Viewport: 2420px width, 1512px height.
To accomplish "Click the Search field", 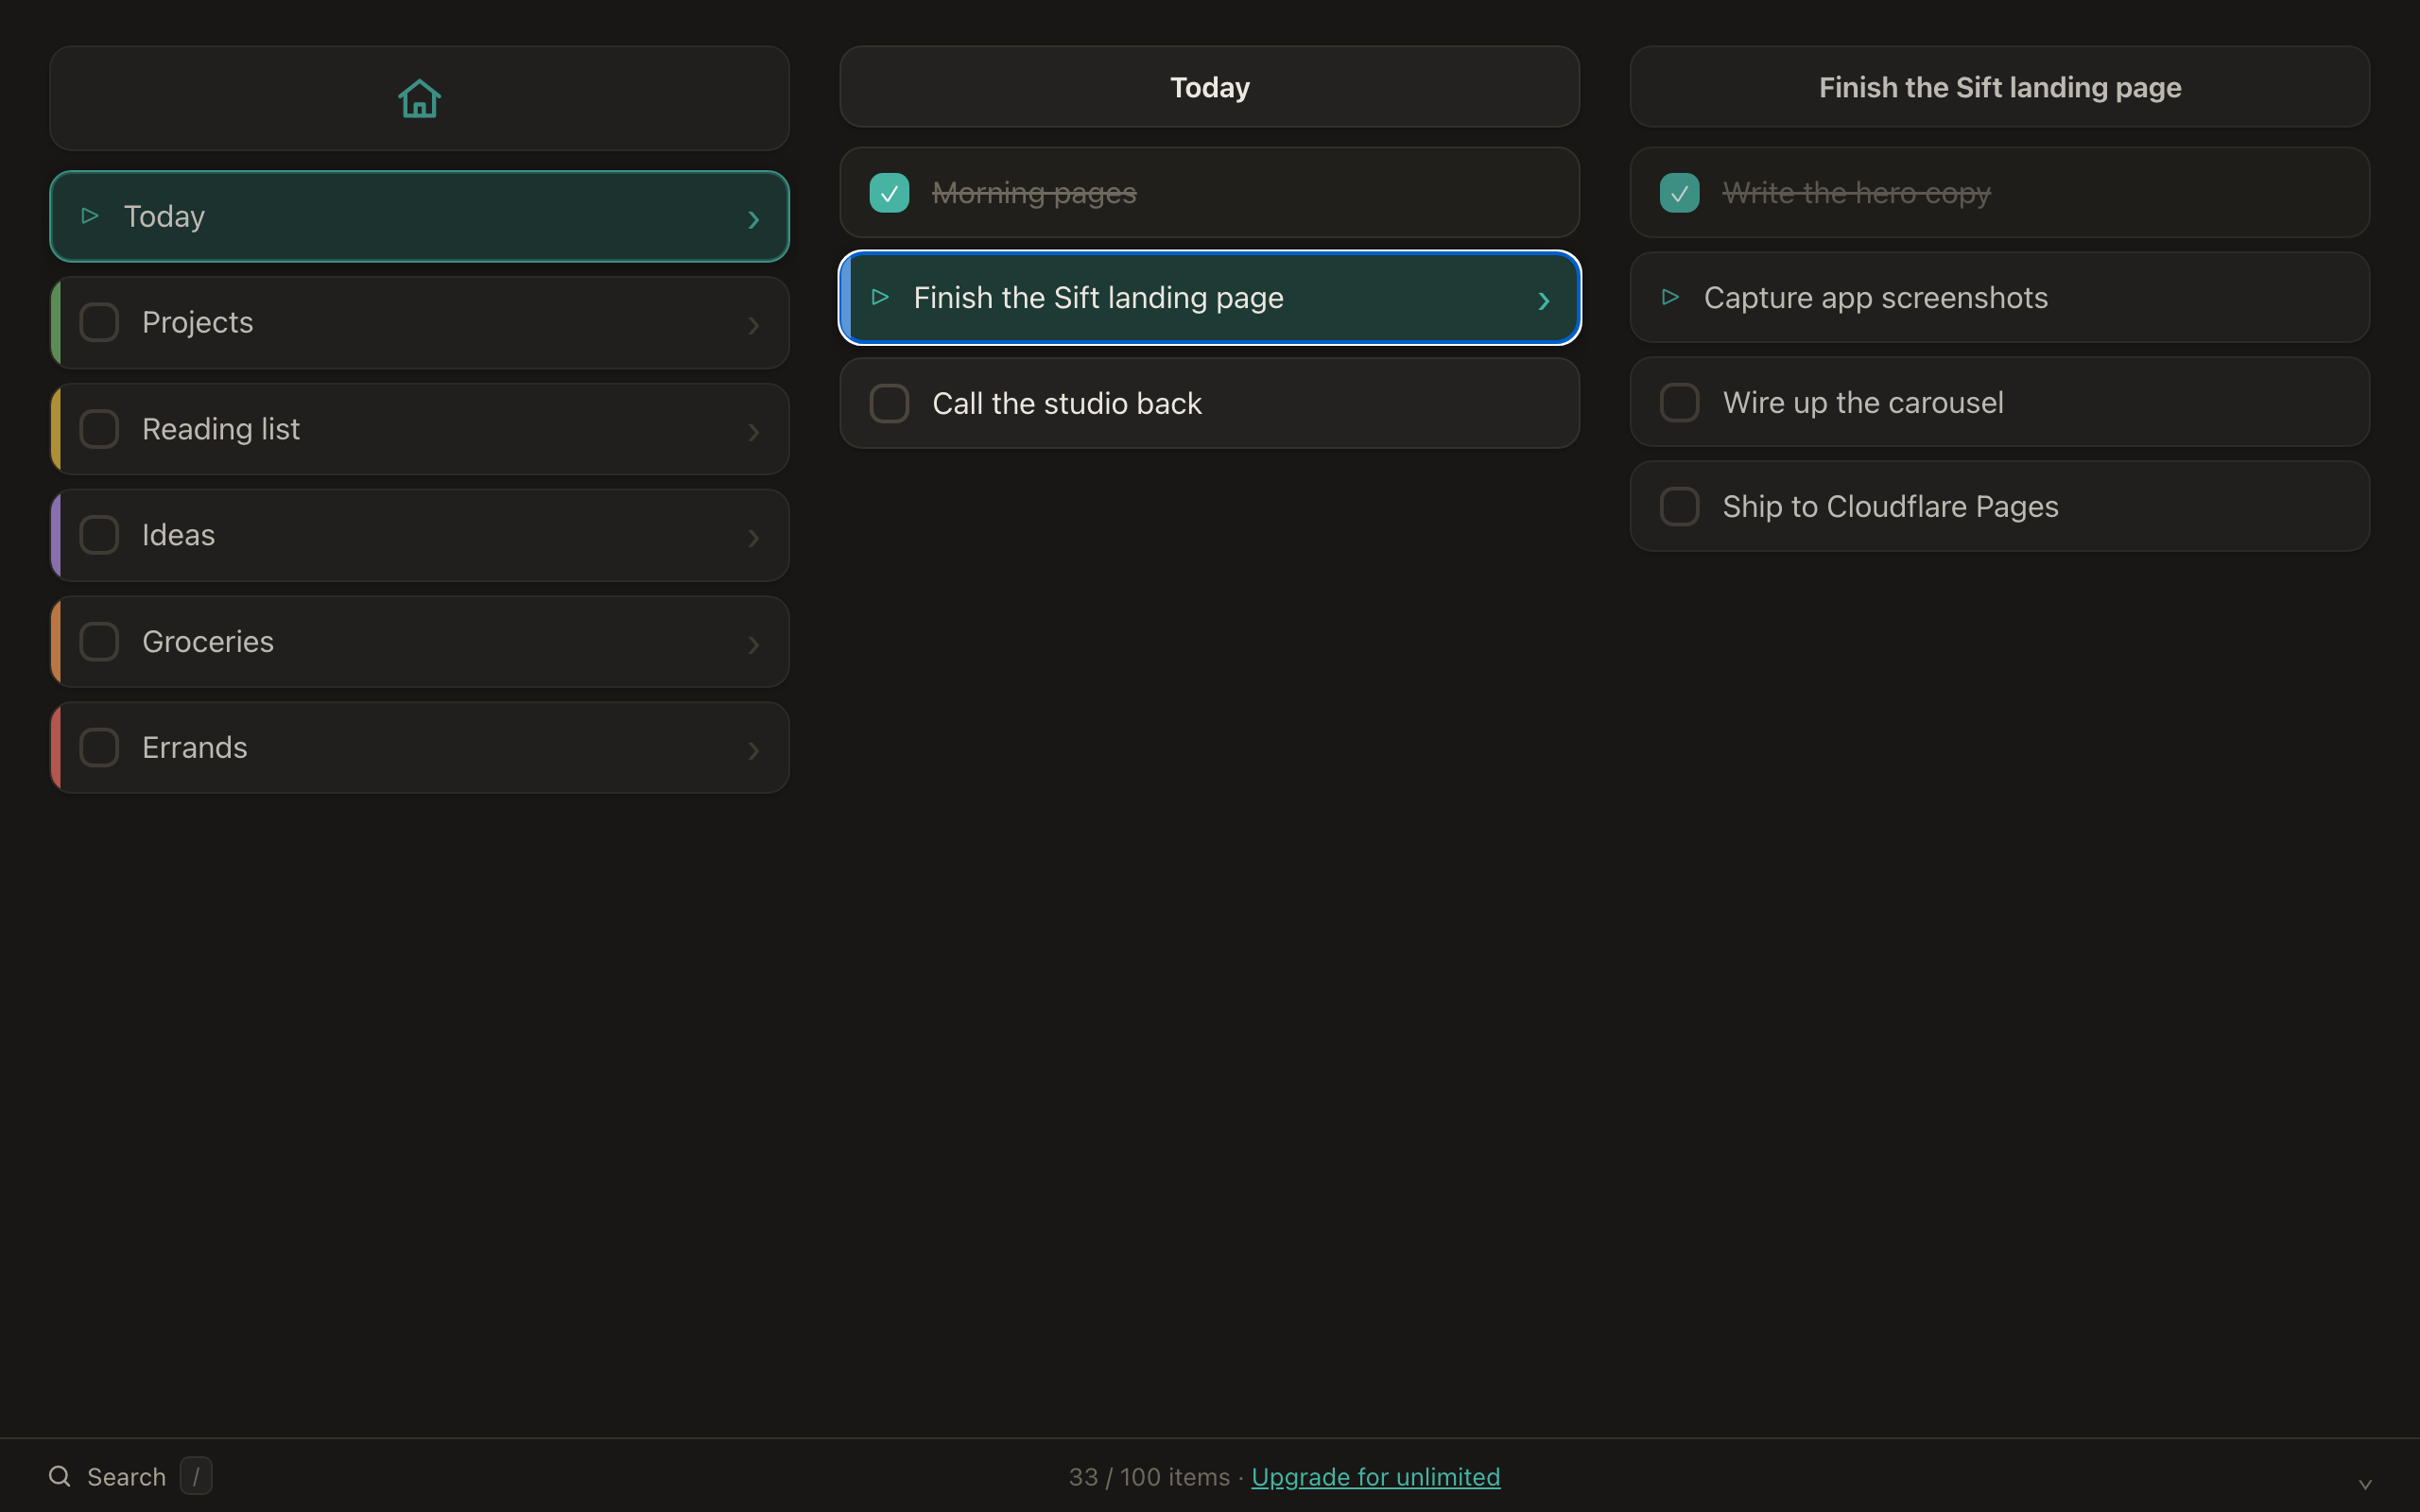I will point(130,1476).
